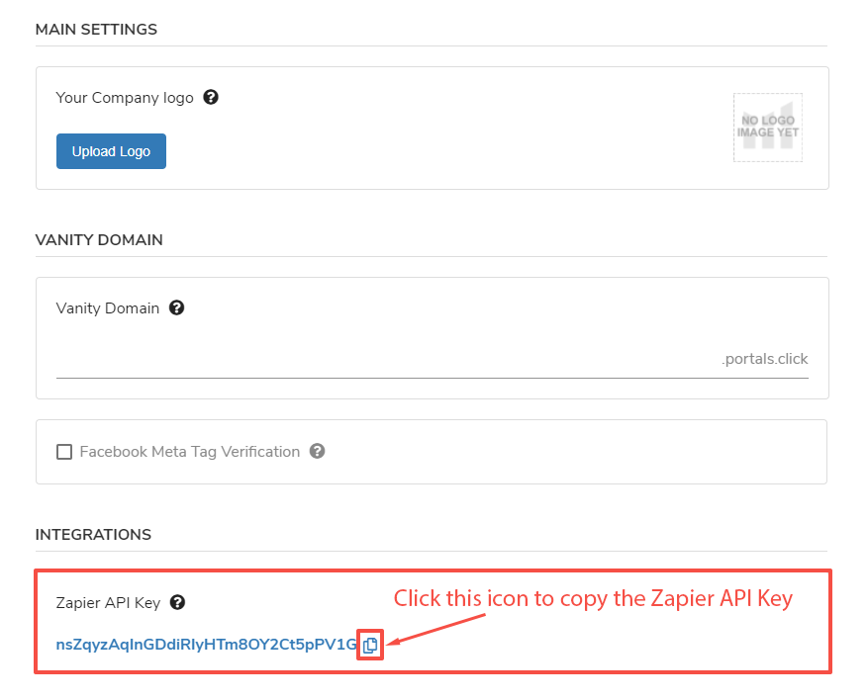Viewport: 868px width, 700px height.
Task: Enable the Facebook Meta Tag Verification checkbox
Action: click(x=64, y=452)
